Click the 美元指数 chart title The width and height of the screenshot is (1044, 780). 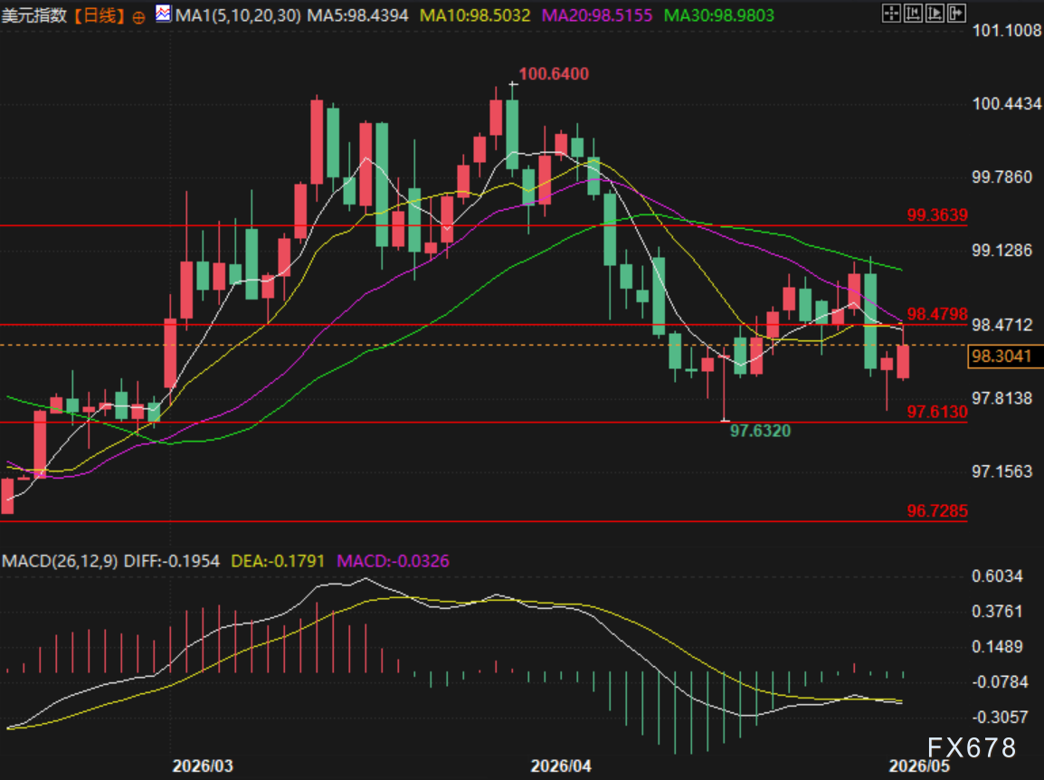point(34,15)
